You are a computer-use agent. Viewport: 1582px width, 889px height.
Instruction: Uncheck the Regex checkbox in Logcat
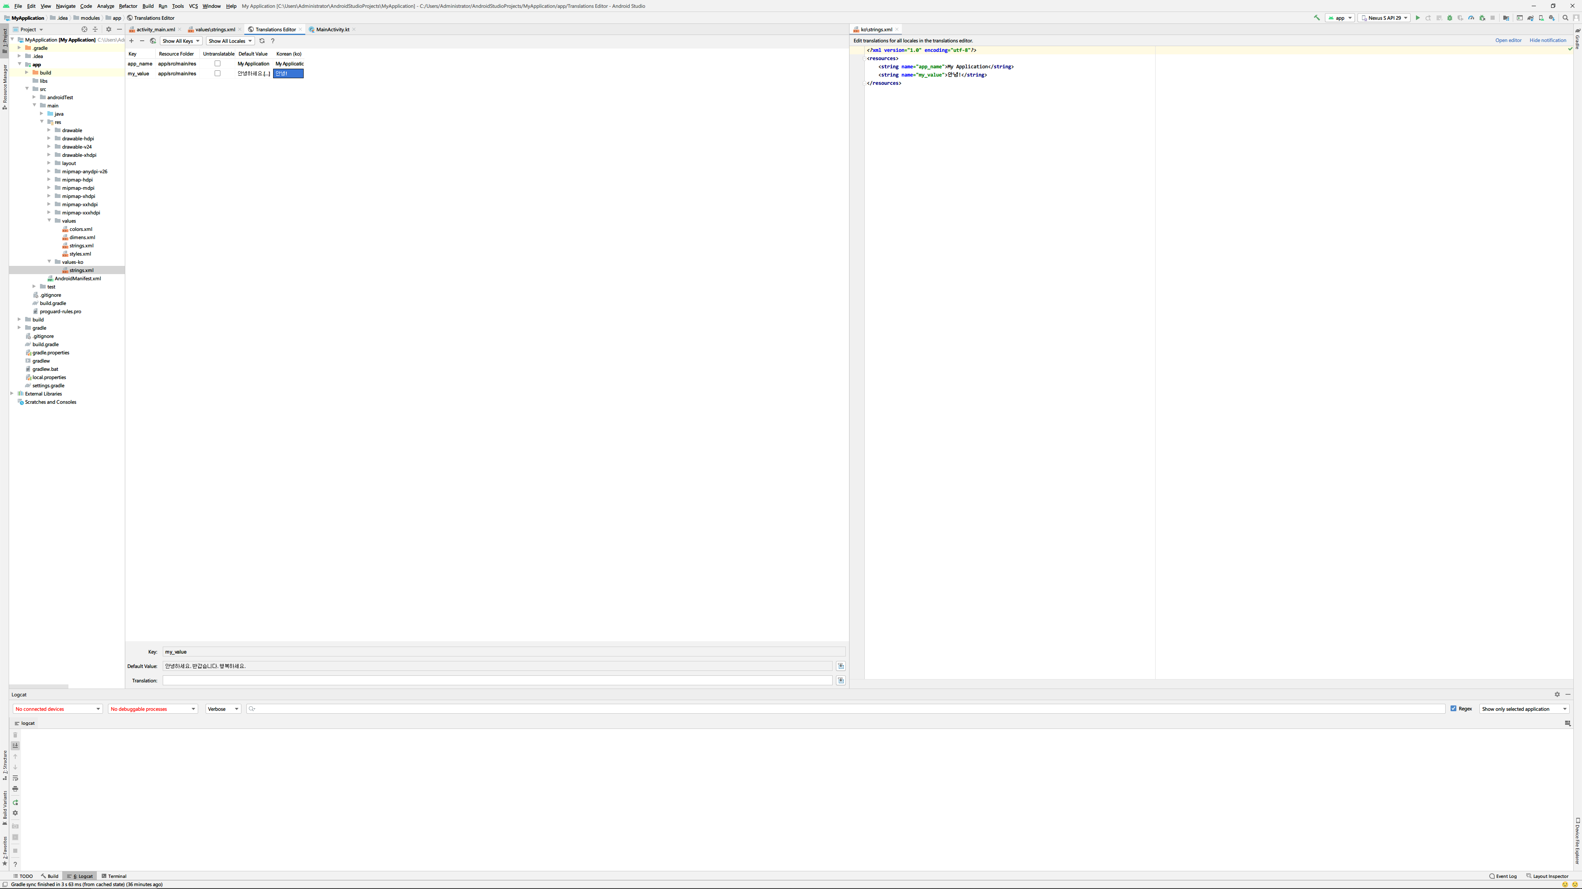click(x=1453, y=709)
